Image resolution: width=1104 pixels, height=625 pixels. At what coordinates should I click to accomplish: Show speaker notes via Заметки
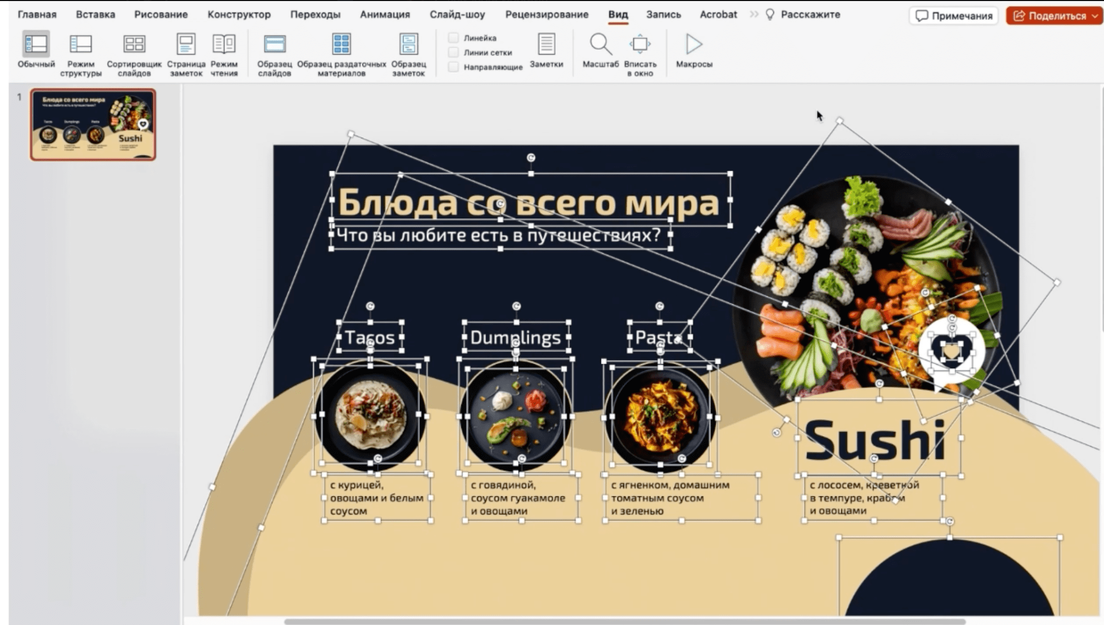546,51
